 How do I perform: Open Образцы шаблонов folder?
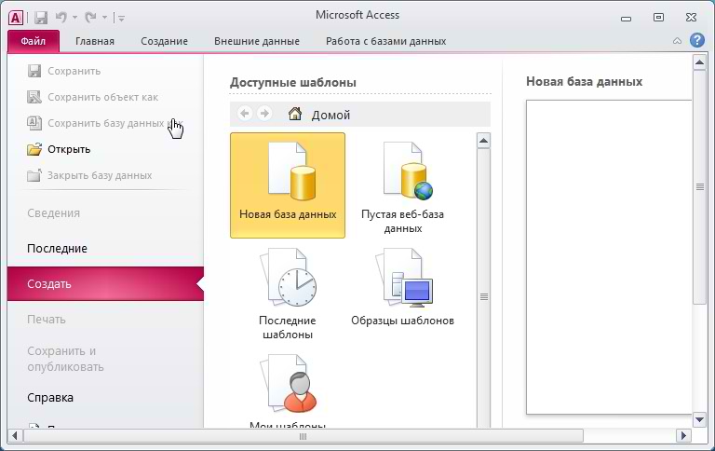click(402, 287)
